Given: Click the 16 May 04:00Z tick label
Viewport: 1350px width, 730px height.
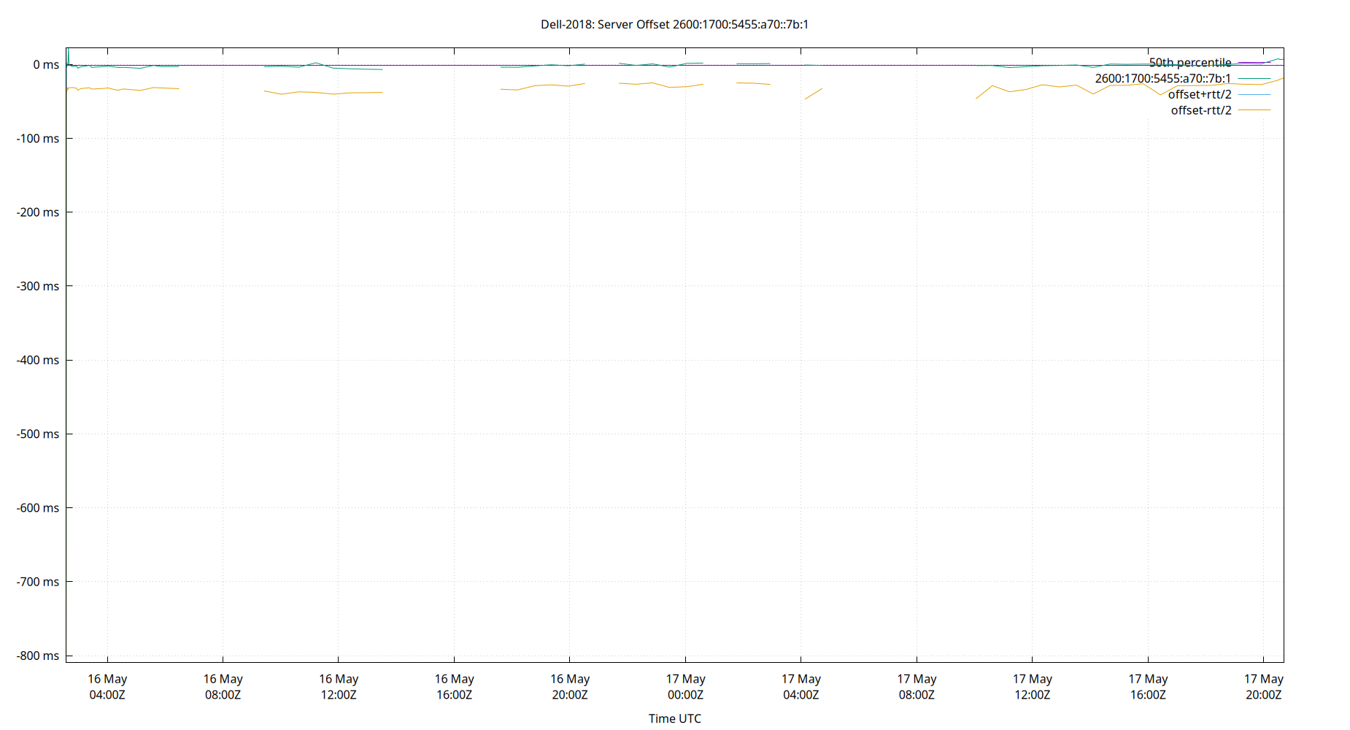Looking at the screenshot, I should click(x=107, y=686).
